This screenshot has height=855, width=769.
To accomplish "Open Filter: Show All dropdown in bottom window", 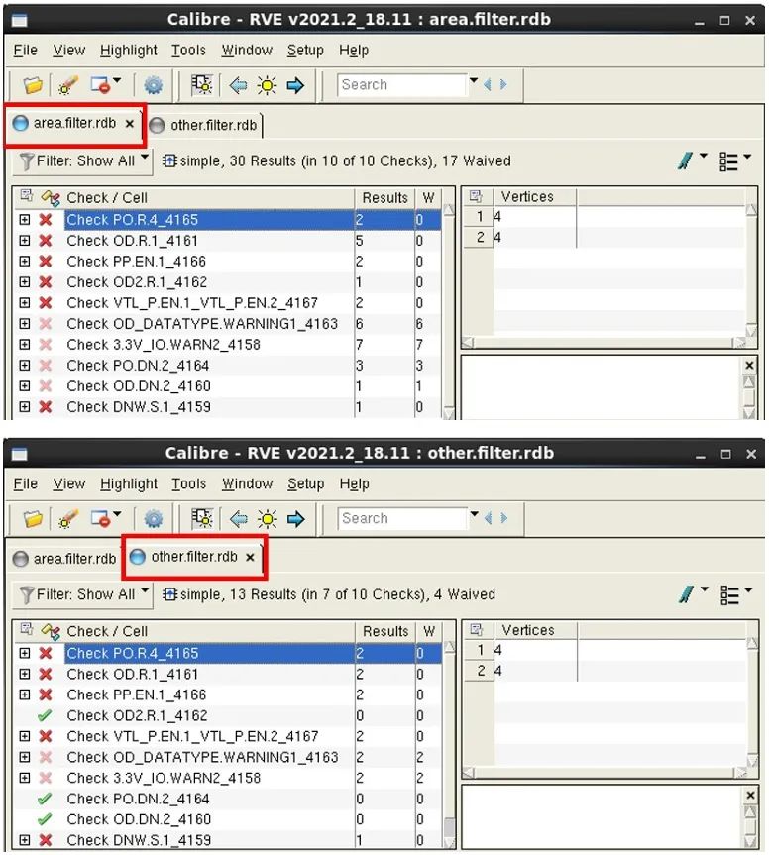I will pyautogui.click(x=83, y=594).
